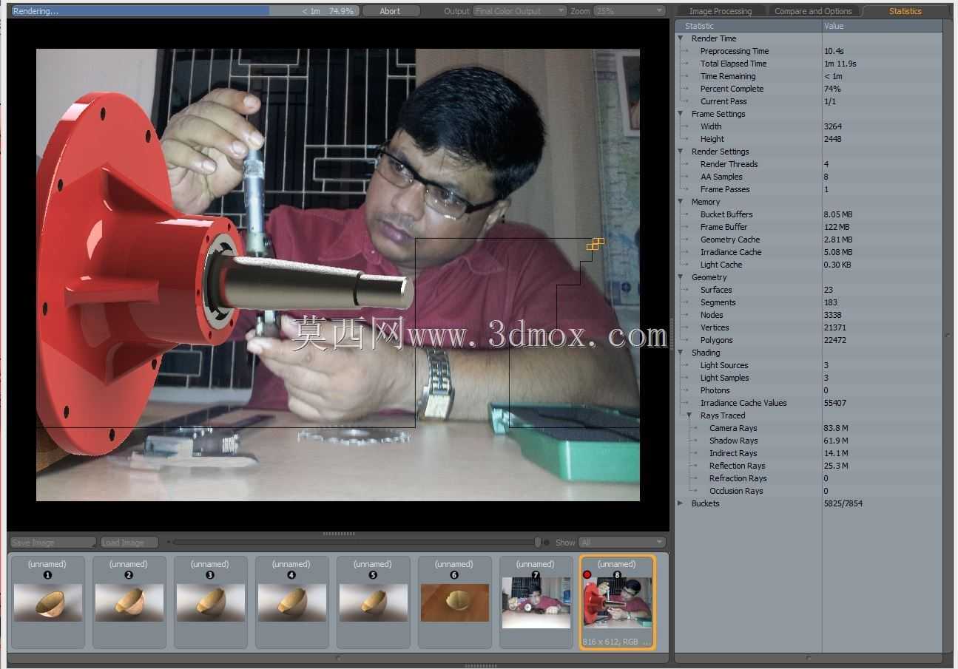The width and height of the screenshot is (958, 669).
Task: Click the Statistic column header
Action: (749, 26)
